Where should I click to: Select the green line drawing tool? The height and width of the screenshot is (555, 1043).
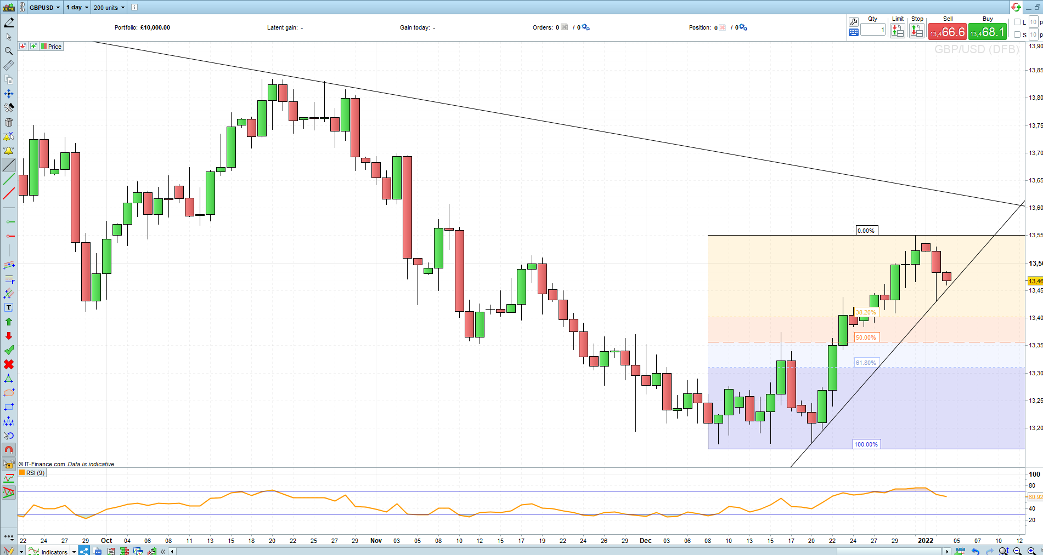[x=9, y=179]
